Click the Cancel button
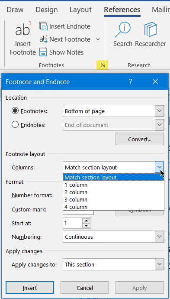 (x=85, y=288)
